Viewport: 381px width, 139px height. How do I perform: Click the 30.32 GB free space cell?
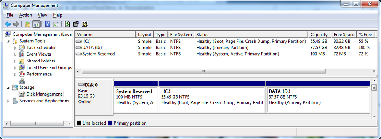pyautogui.click(x=342, y=41)
